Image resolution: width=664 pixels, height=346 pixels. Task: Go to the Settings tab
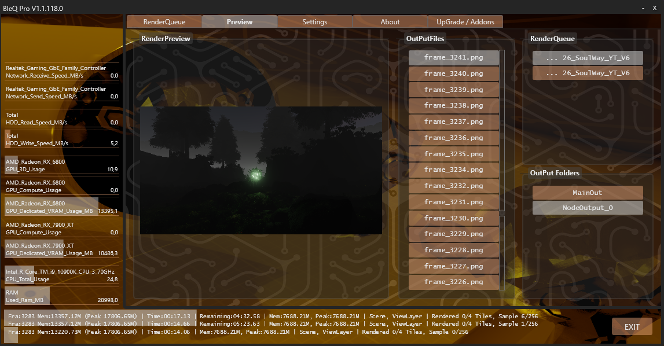coord(315,21)
